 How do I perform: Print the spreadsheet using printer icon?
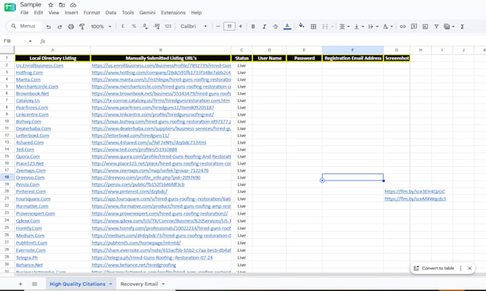[x=71, y=26]
